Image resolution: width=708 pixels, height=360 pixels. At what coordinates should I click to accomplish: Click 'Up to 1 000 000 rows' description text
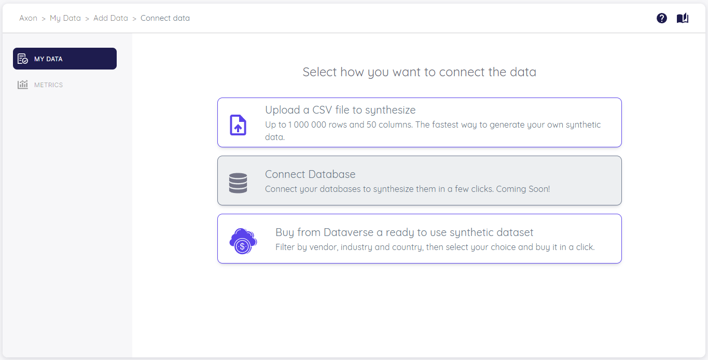pyautogui.click(x=433, y=131)
